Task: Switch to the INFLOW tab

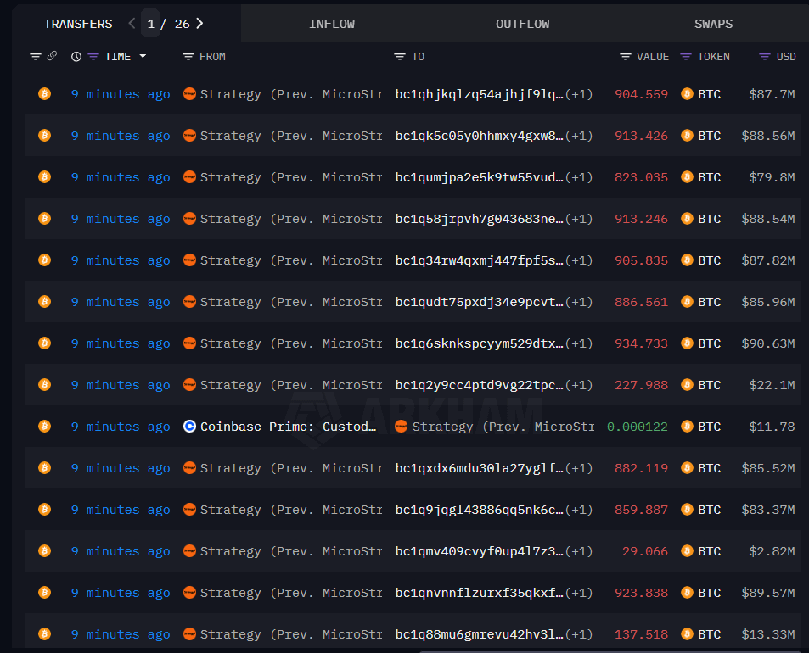Action: [331, 24]
